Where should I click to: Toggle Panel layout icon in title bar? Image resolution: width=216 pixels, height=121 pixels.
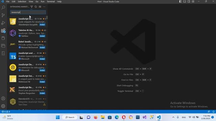tap(185, 1)
